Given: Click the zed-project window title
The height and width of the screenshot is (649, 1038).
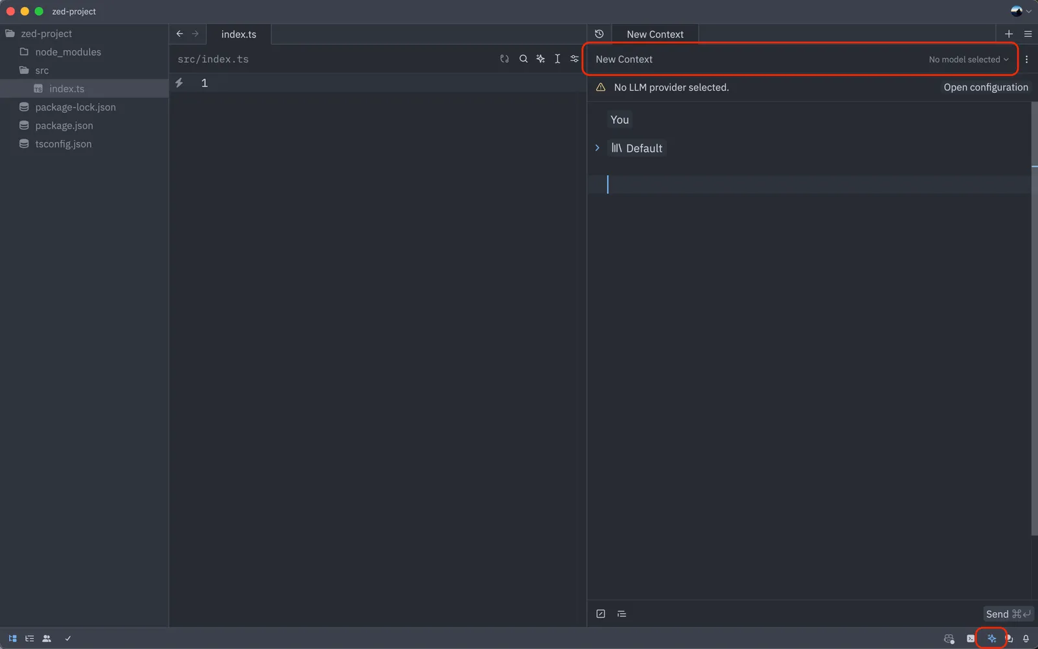Looking at the screenshot, I should pos(74,12).
